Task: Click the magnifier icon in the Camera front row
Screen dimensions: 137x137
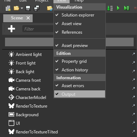Action: (133, 80)
